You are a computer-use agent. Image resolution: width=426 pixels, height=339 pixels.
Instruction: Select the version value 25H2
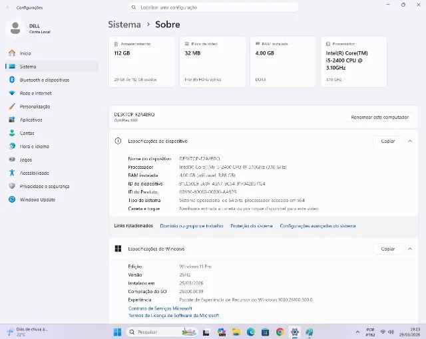pyautogui.click(x=185, y=275)
